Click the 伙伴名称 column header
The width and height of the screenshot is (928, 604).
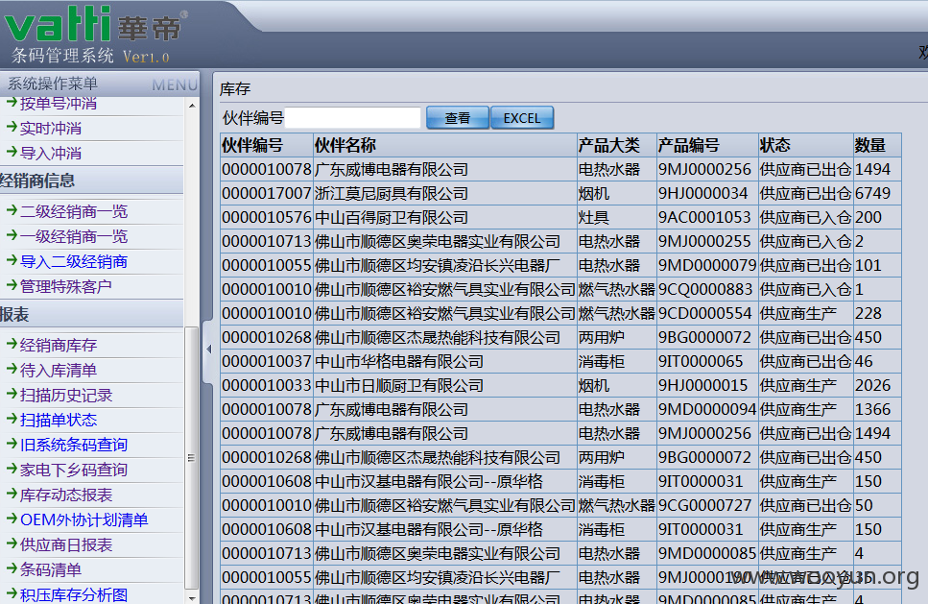pyautogui.click(x=445, y=145)
